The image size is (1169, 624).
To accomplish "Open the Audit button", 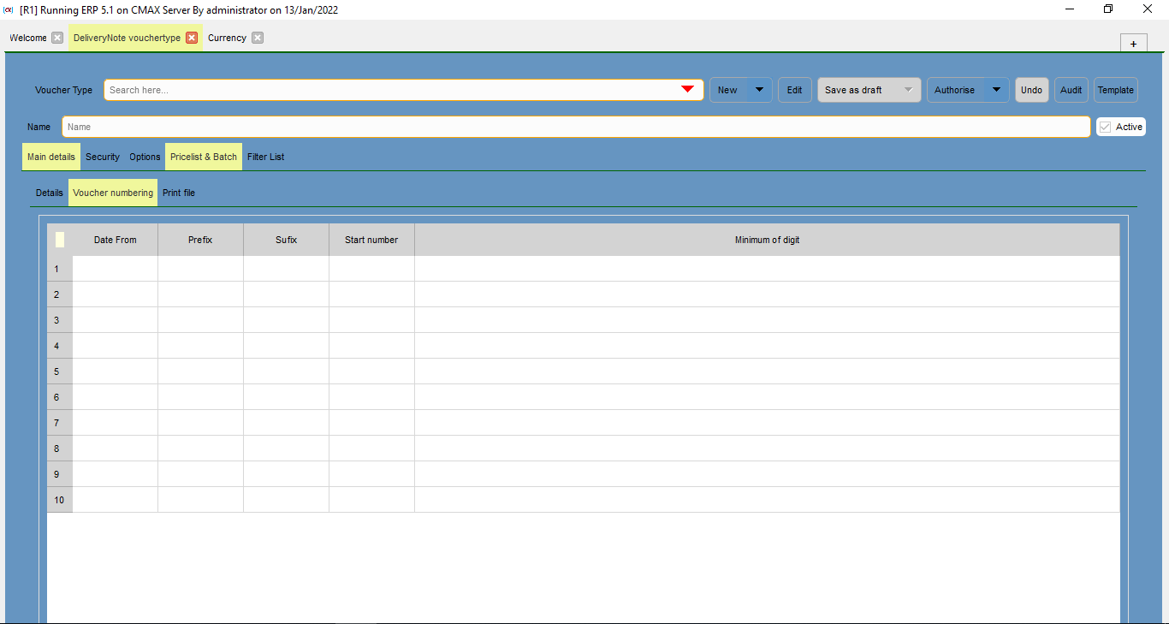I will [1071, 90].
